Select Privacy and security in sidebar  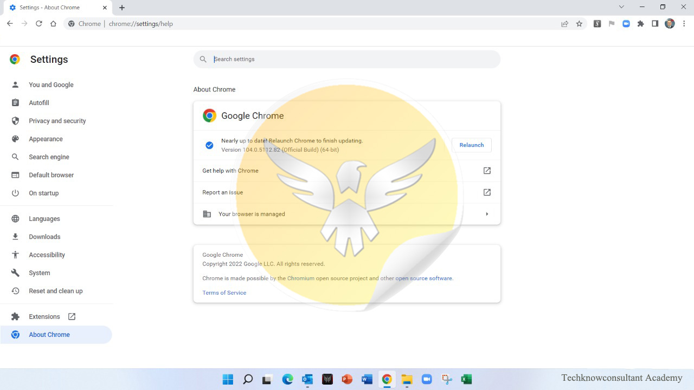tap(57, 121)
